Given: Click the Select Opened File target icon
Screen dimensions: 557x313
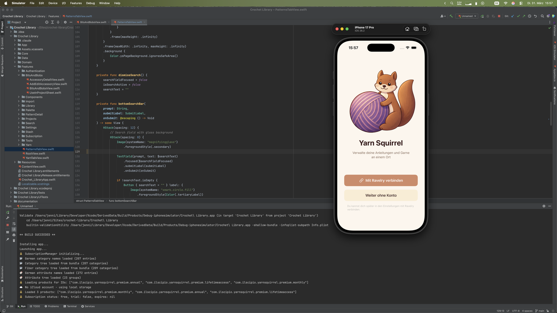Looking at the screenshot, I should tap(47, 22).
